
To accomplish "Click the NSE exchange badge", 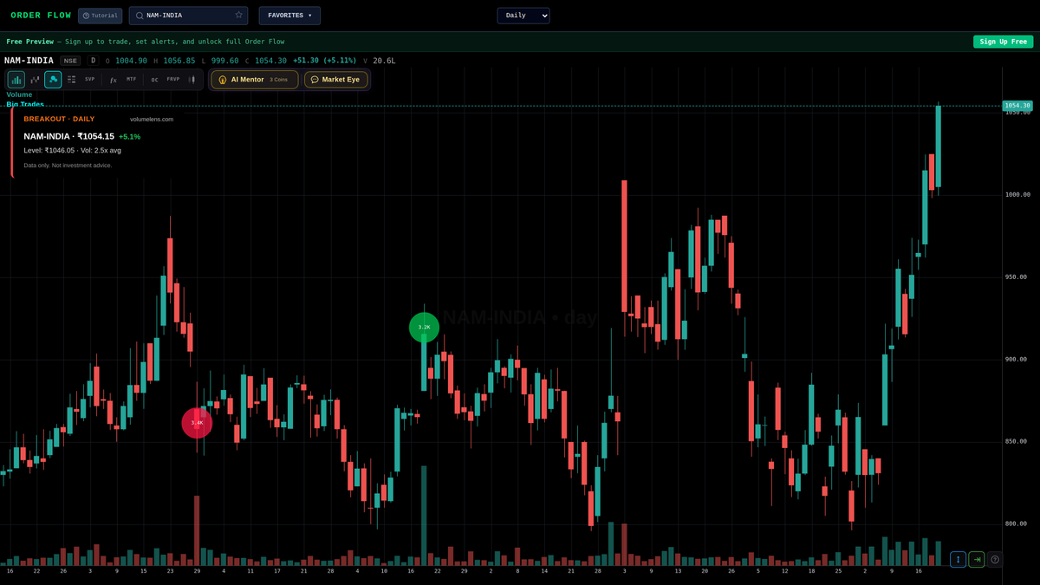I will tap(70, 61).
